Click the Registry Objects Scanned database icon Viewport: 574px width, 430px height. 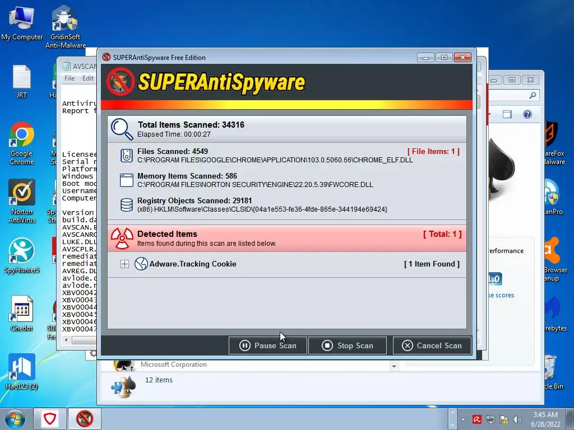pos(126,205)
